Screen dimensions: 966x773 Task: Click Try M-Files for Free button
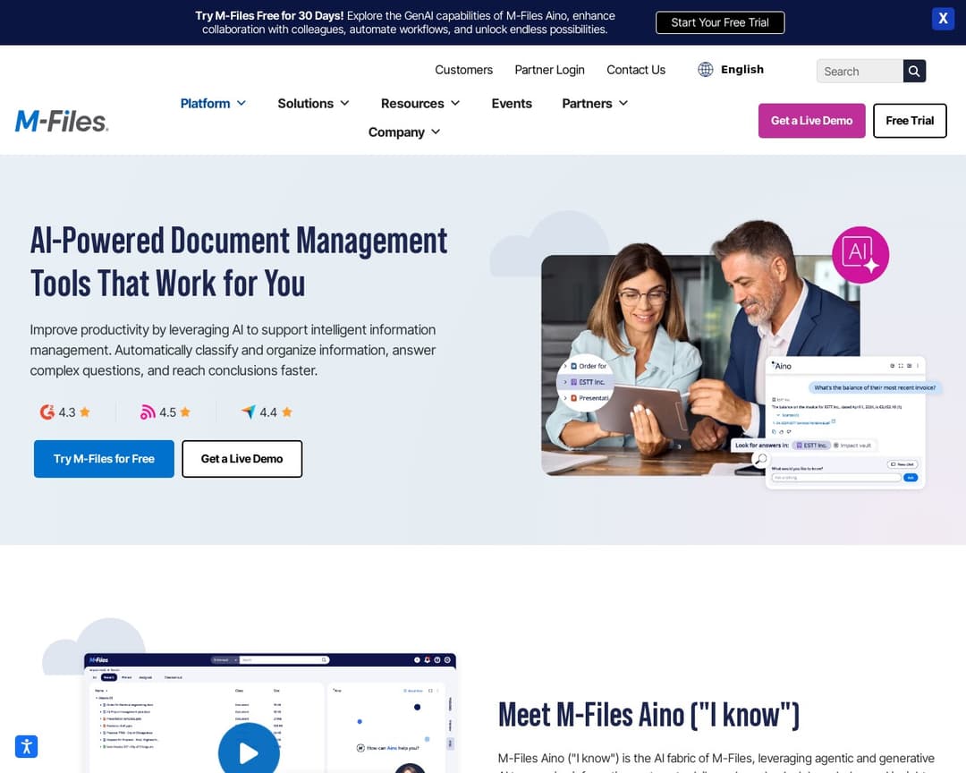tap(104, 459)
